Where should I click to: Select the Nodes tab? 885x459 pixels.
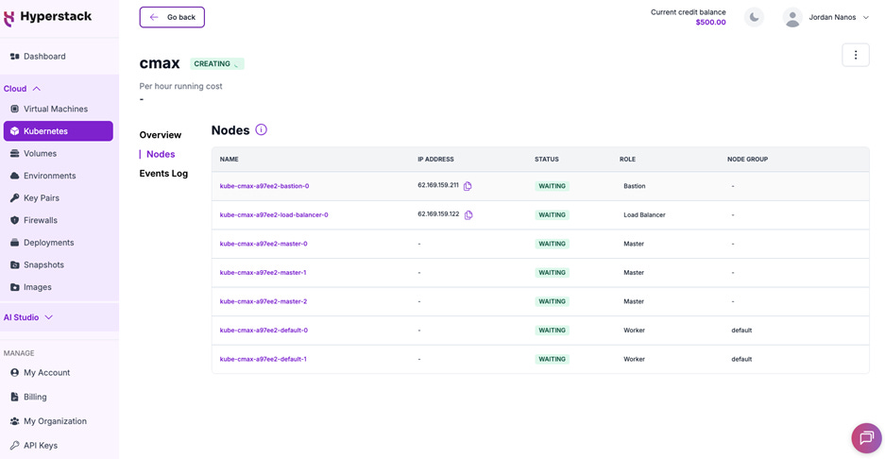click(161, 154)
